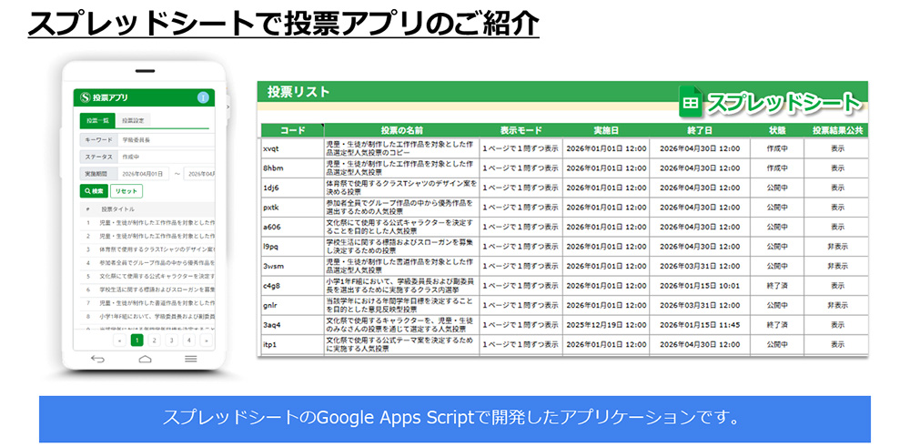Click the リセット reset button
Image resolution: width=910 pixels, height=447 pixels.
(x=126, y=191)
